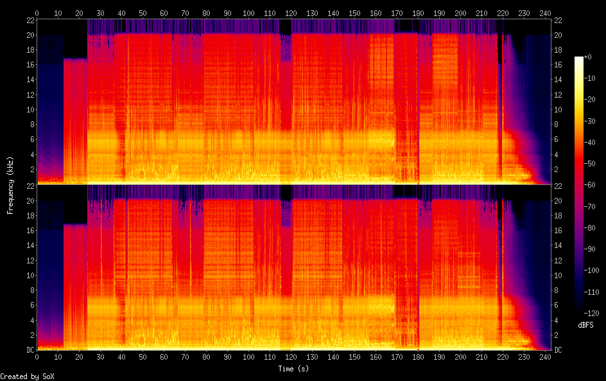Select the 22 label at the top-left frequency axis
Viewport: 606px width, 381px height.
tap(30, 21)
